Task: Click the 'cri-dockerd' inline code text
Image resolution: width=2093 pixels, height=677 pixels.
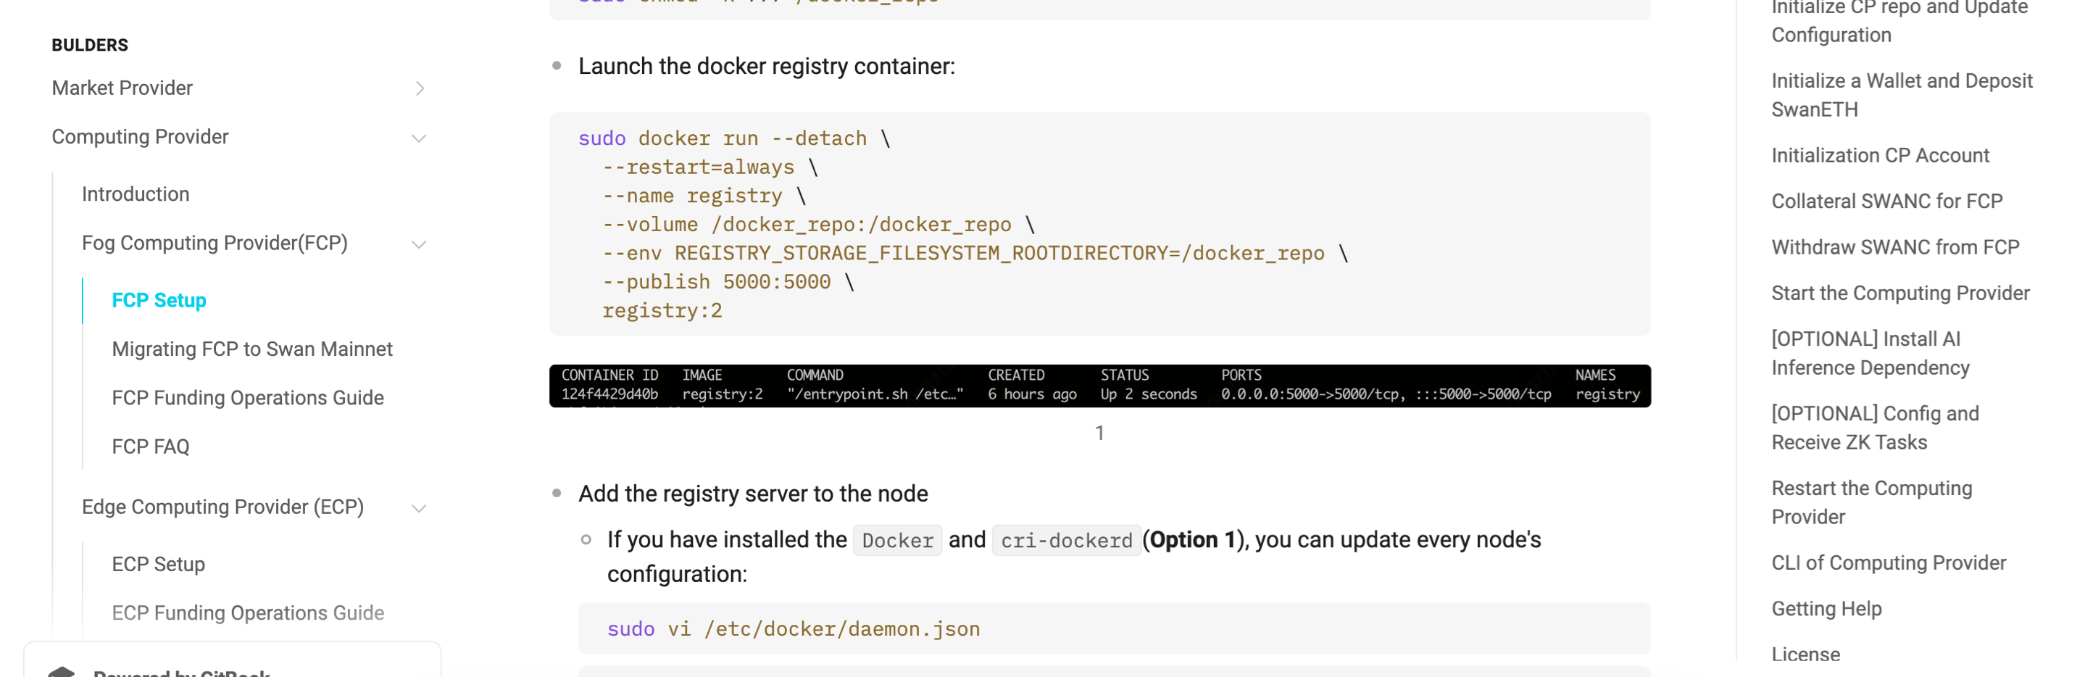Action: pos(1066,541)
